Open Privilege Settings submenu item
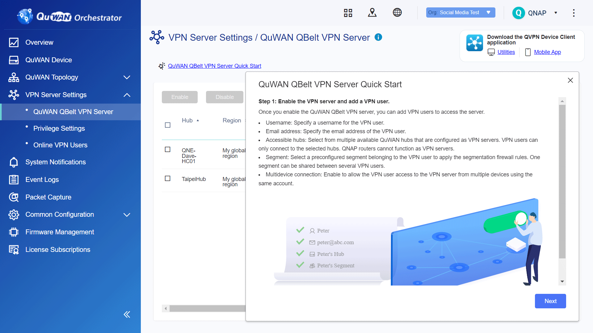The height and width of the screenshot is (333, 593). 59,129
